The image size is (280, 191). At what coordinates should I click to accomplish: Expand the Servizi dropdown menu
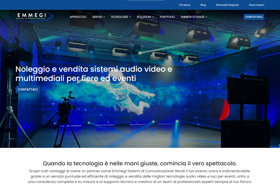[98, 17]
